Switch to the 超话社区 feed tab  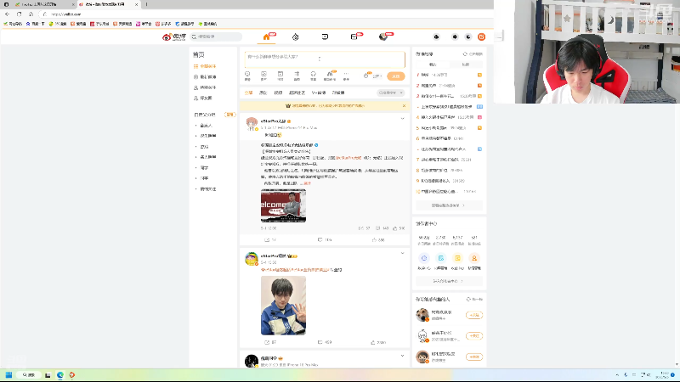297,93
